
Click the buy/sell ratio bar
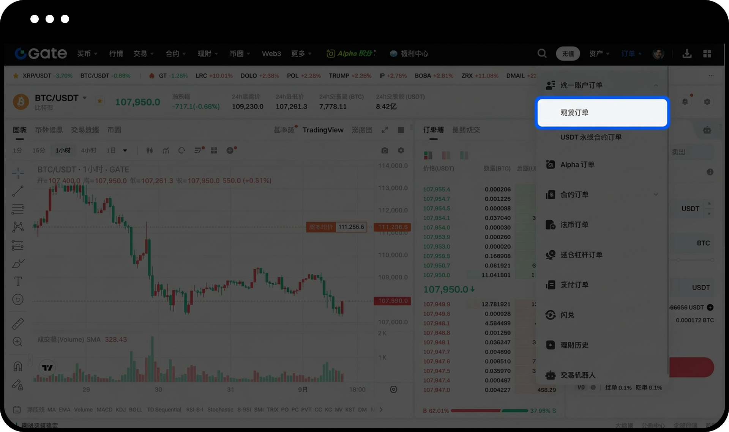click(x=489, y=411)
